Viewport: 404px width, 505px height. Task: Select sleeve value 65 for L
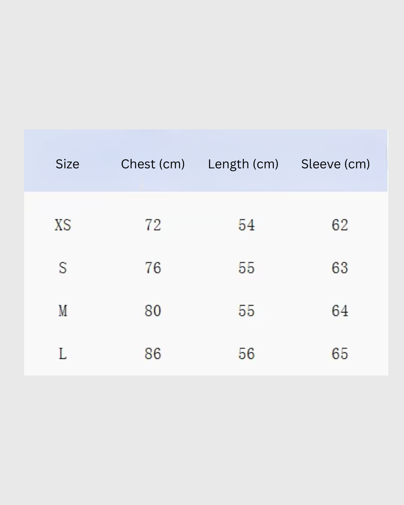pyautogui.click(x=340, y=354)
